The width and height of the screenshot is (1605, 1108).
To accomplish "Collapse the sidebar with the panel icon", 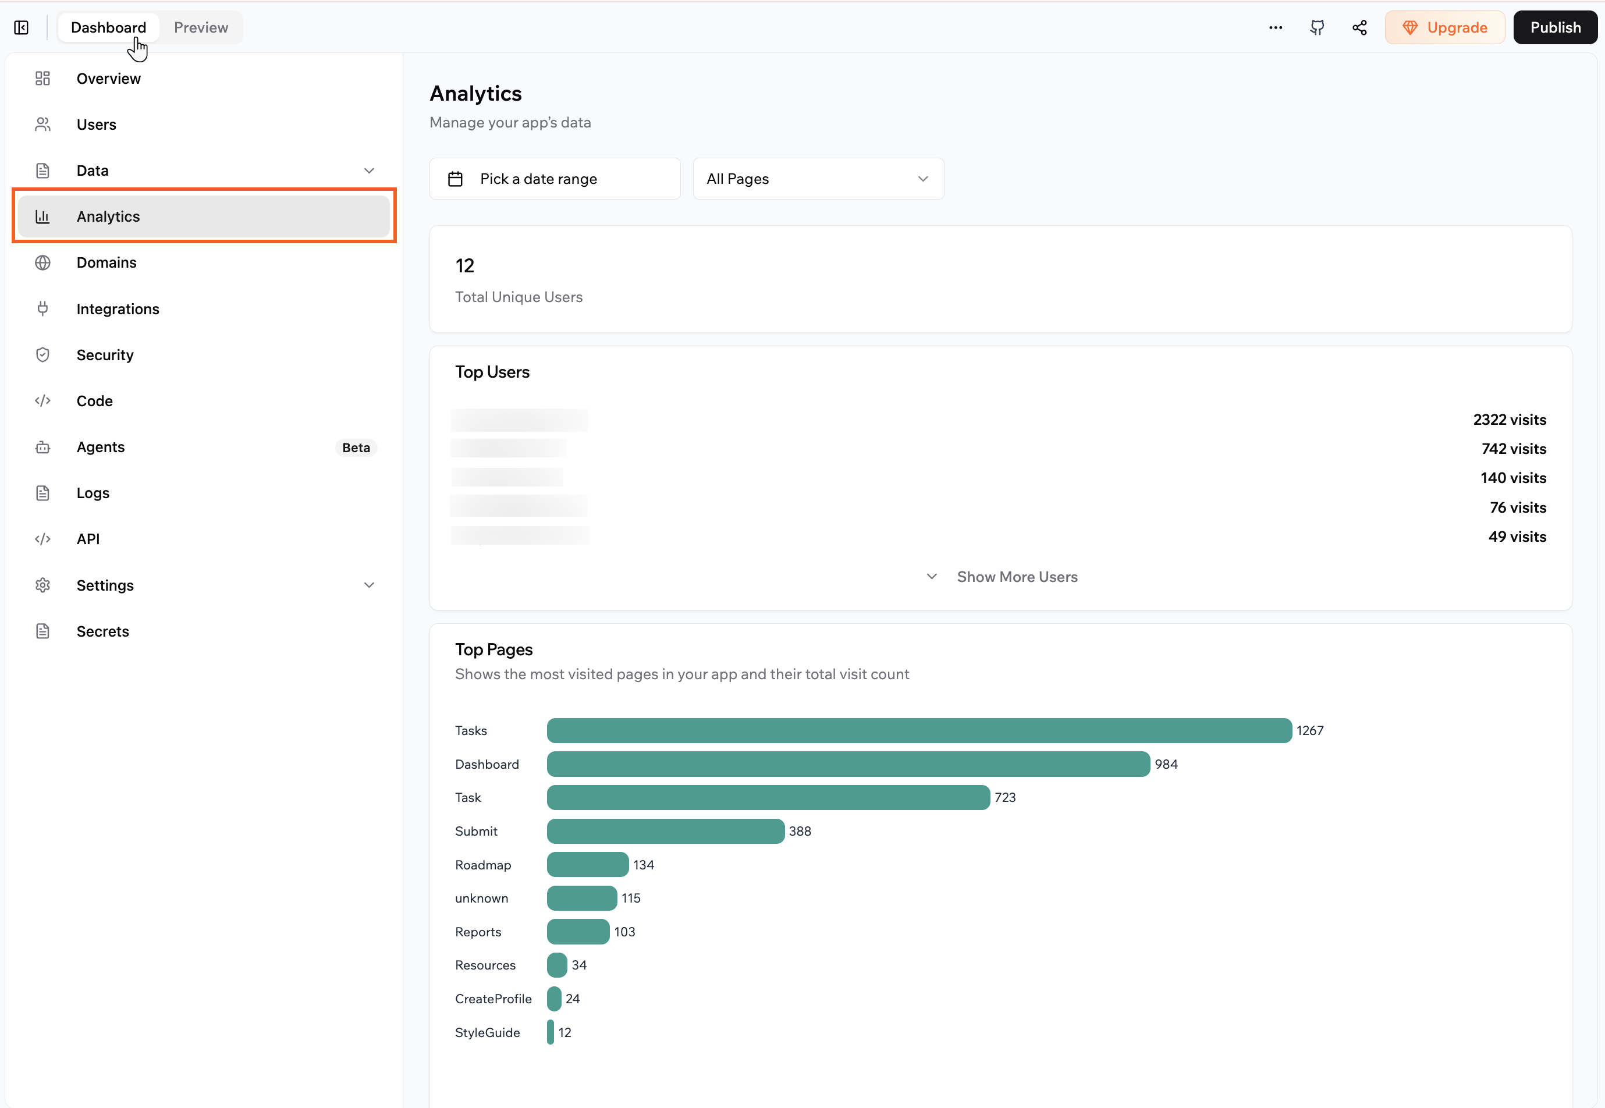I will click(21, 28).
